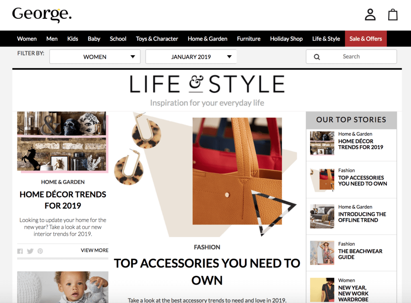Click VIEW MORE under Home Décor Trends
Image resolution: width=411 pixels, height=303 pixels.
(94, 250)
